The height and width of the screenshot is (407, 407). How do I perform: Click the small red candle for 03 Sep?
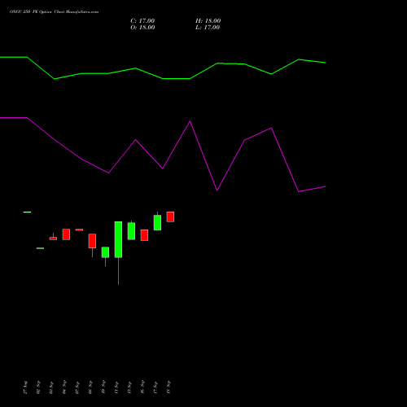[53, 239]
